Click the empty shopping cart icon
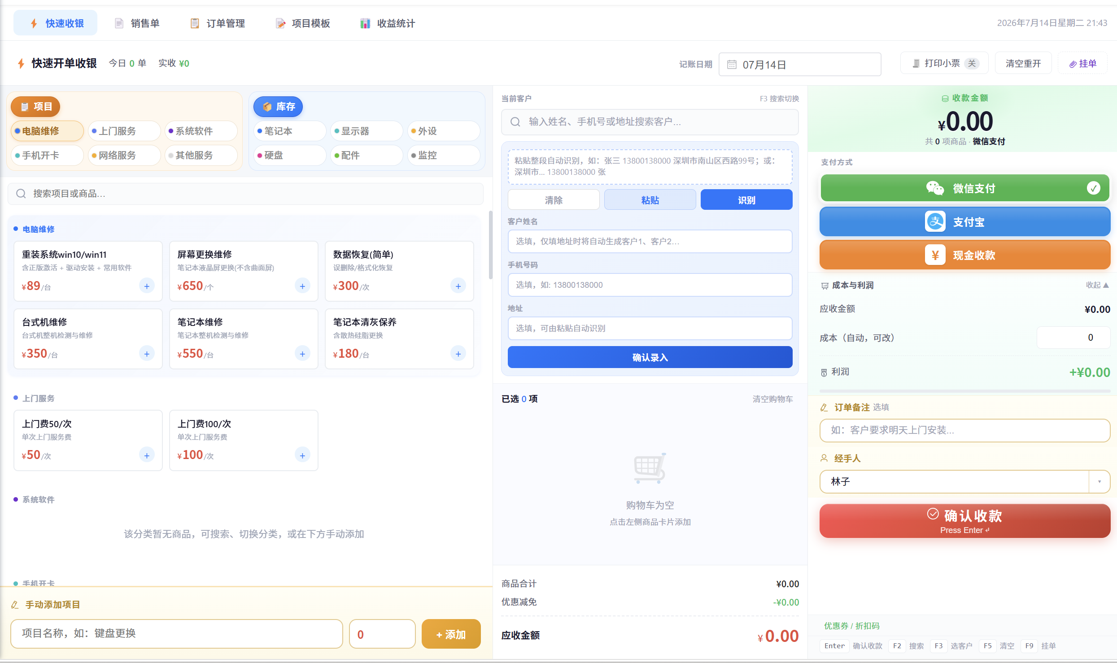 [650, 468]
